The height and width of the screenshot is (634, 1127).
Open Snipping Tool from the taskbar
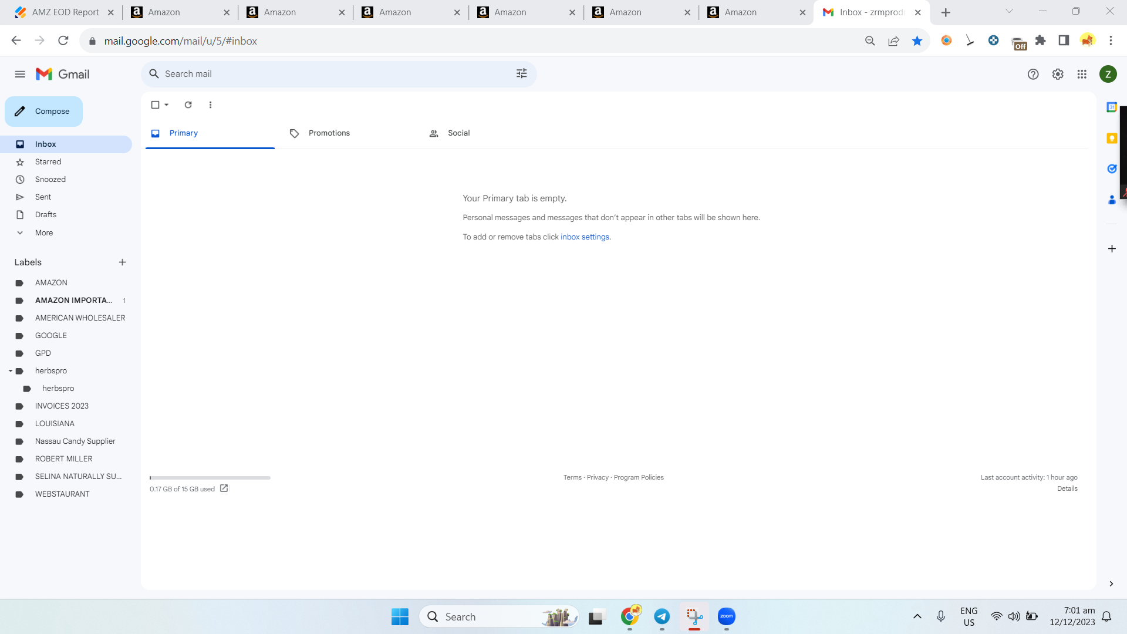tap(694, 616)
